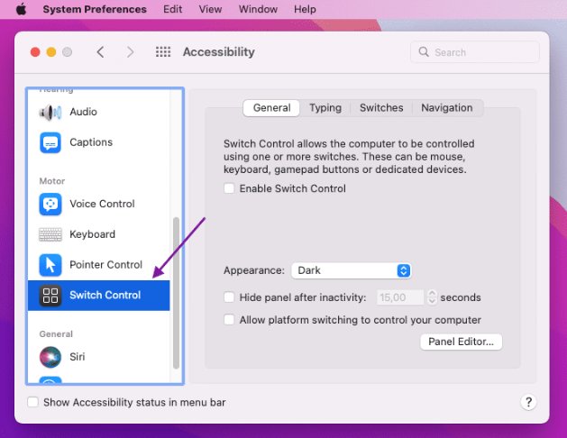The width and height of the screenshot is (567, 438).
Task: Open the Edit menu
Action: (172, 9)
